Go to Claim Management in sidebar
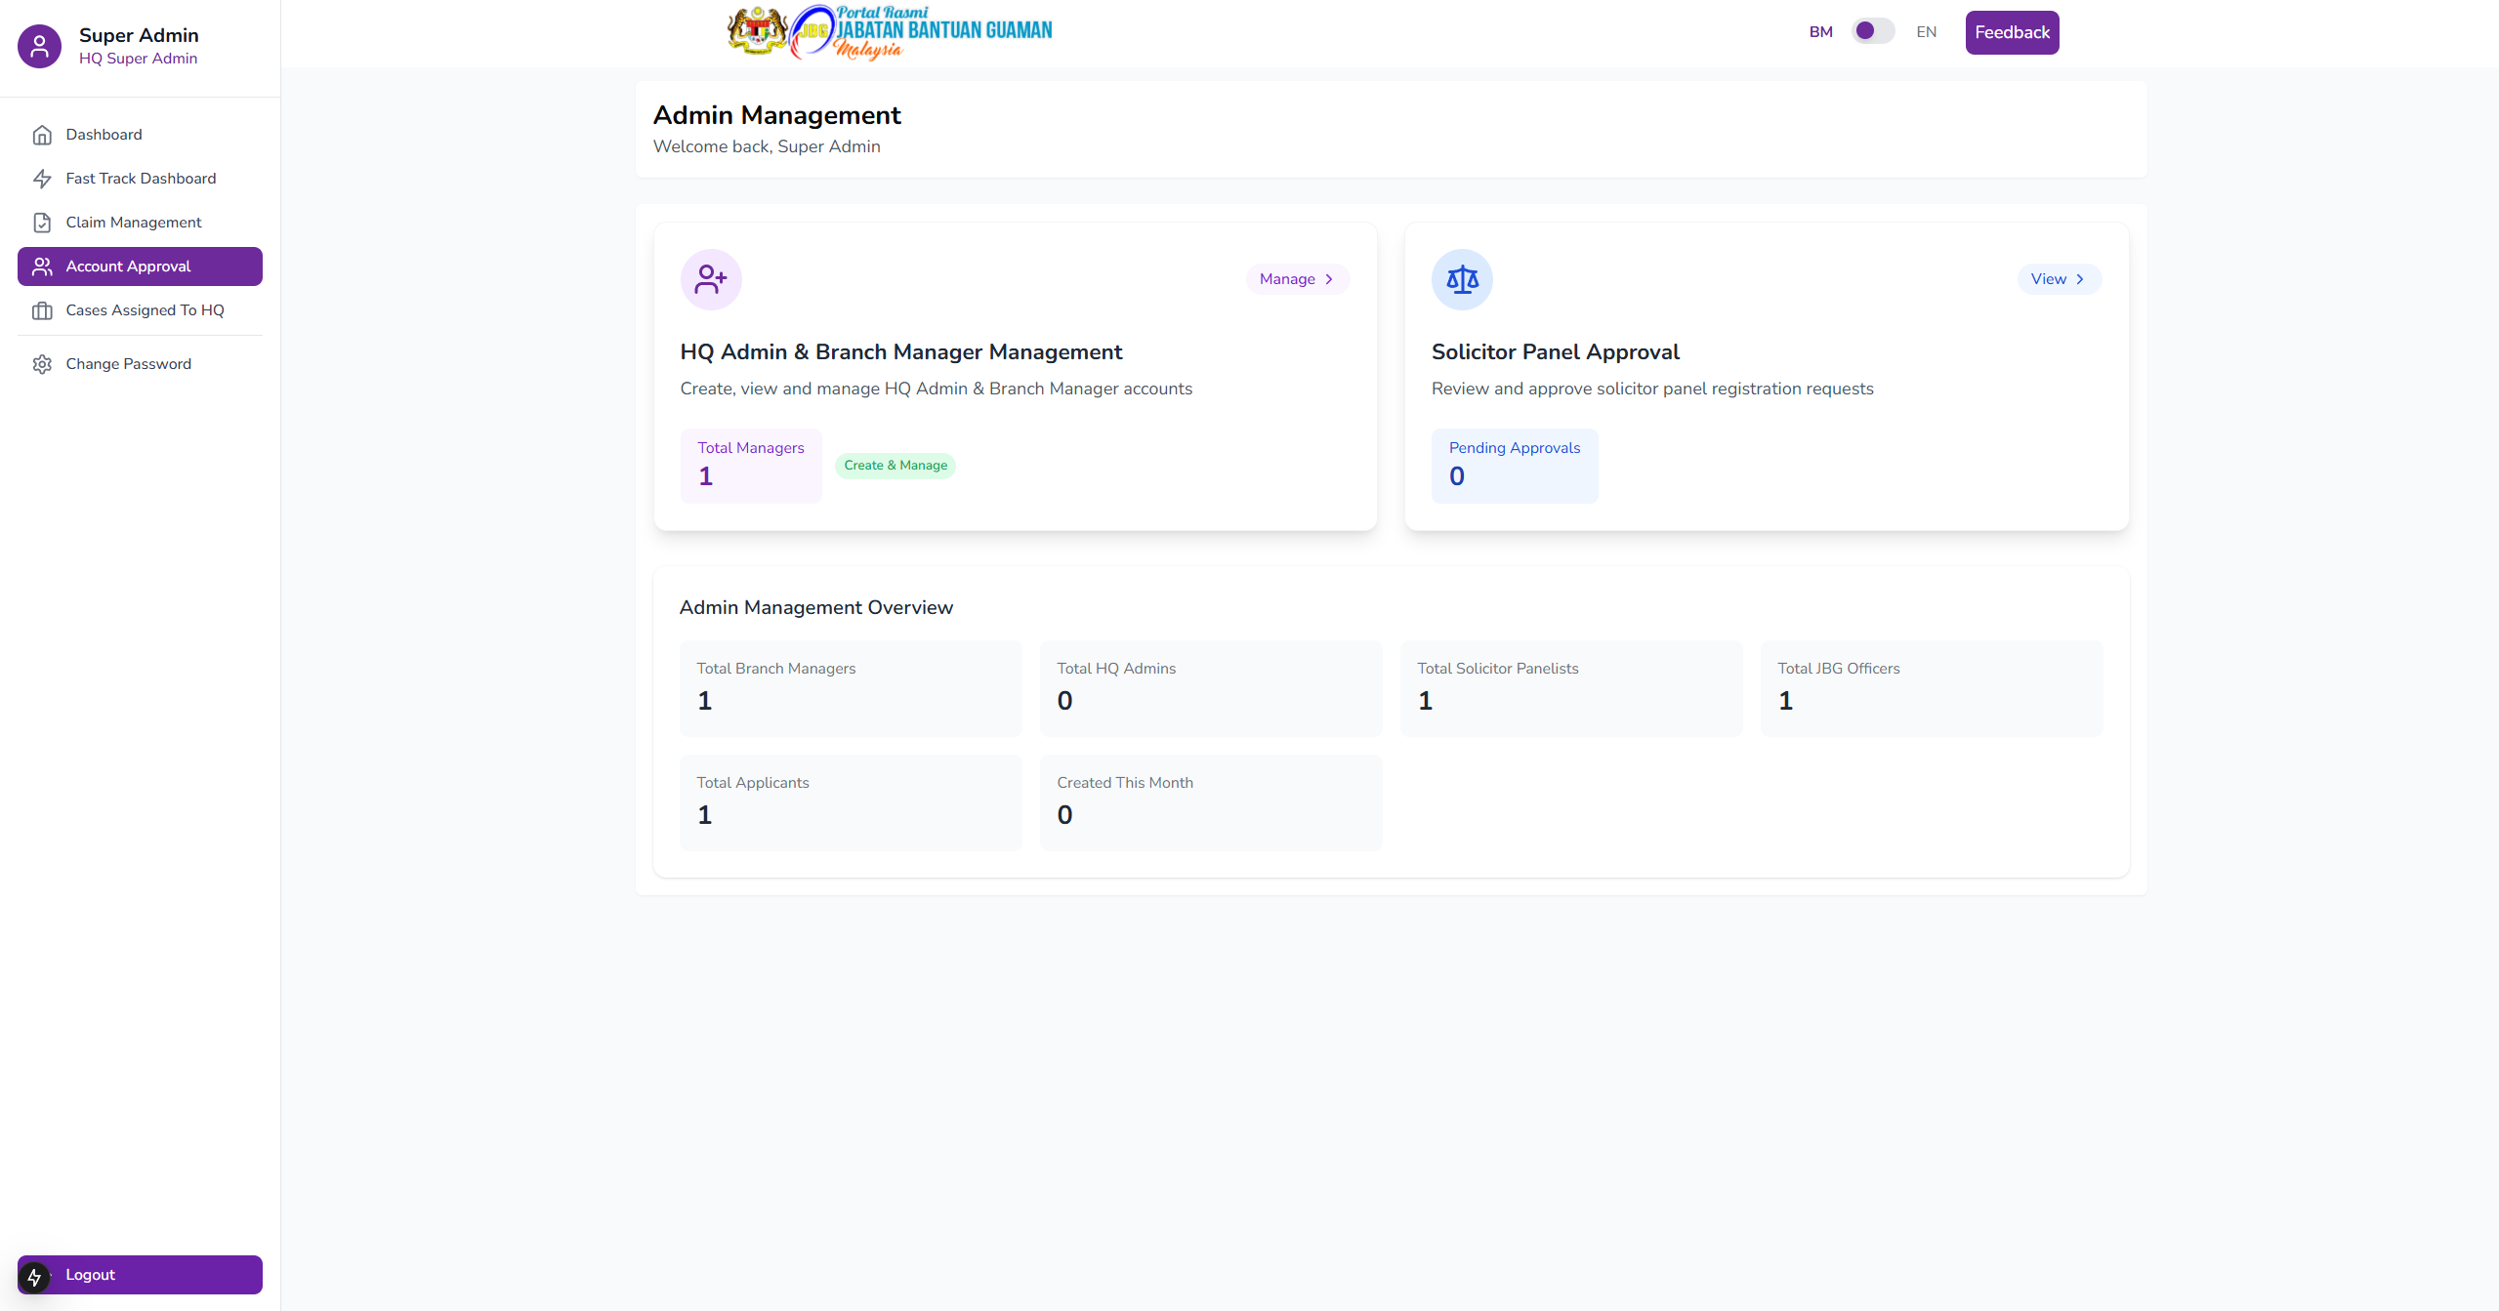Screen dimensions: 2499x1311 (x=134, y=223)
